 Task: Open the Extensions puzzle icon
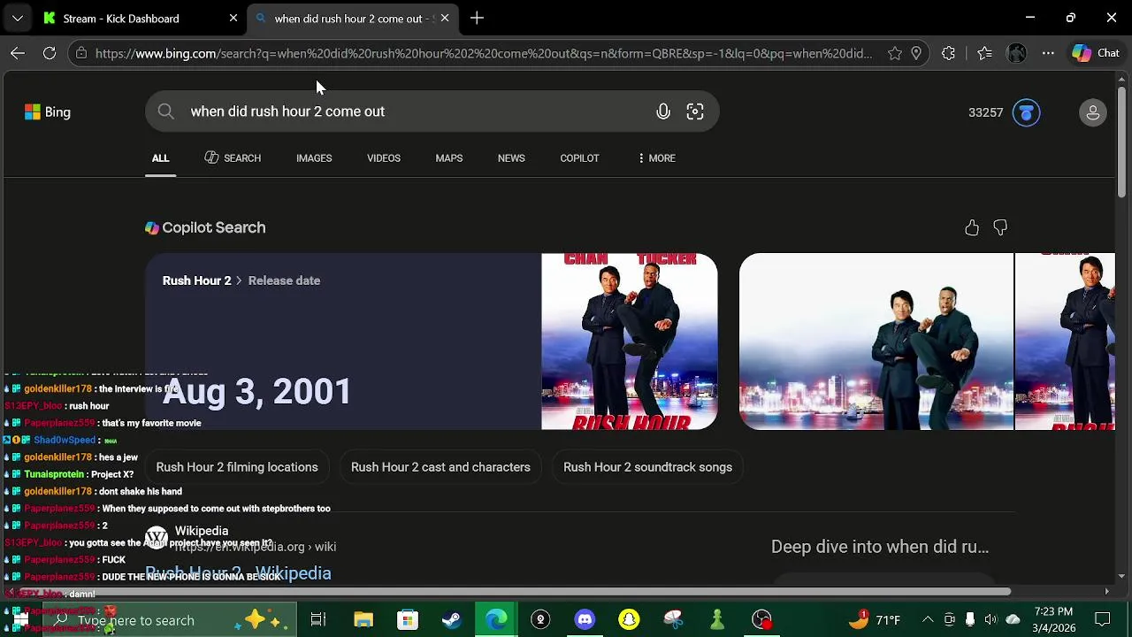(x=948, y=53)
